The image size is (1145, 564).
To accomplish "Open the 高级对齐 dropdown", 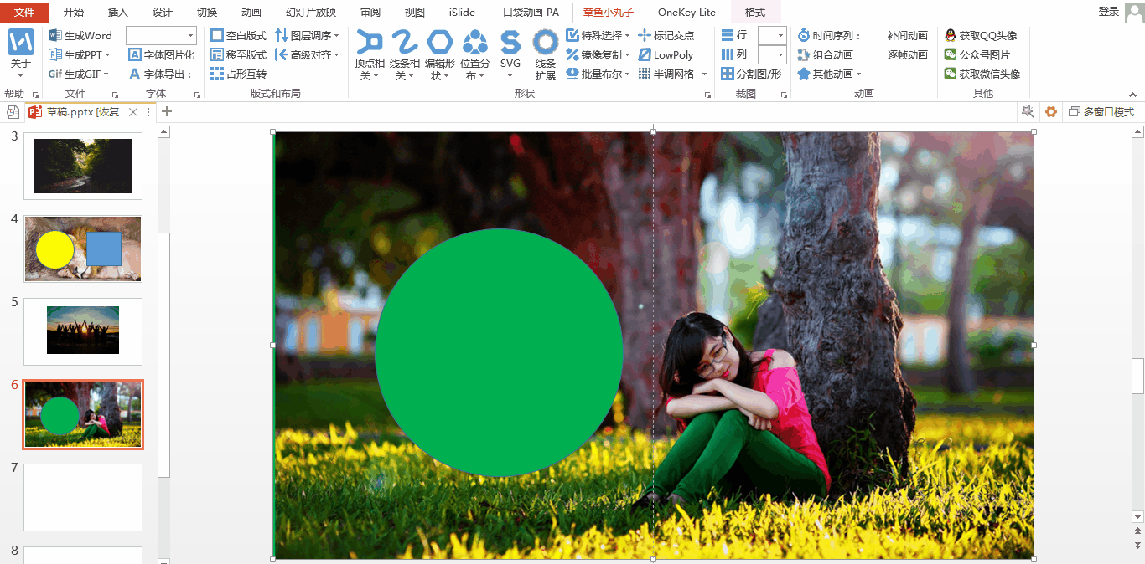I will [308, 54].
